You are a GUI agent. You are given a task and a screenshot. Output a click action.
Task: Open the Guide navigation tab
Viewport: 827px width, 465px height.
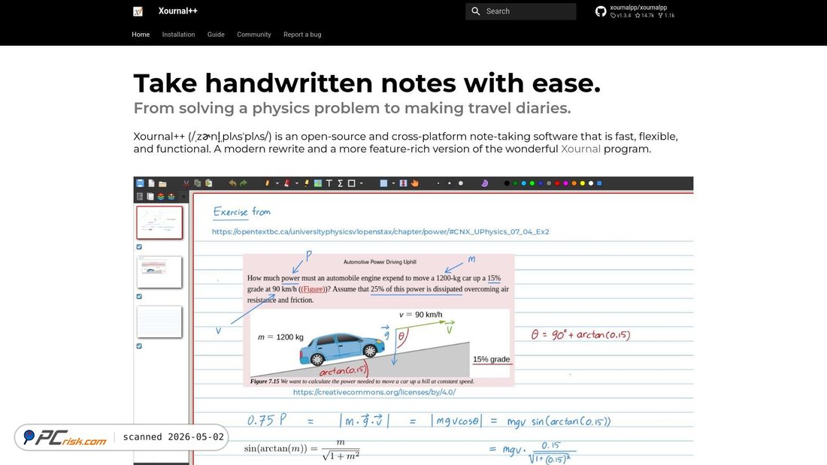pyautogui.click(x=216, y=35)
